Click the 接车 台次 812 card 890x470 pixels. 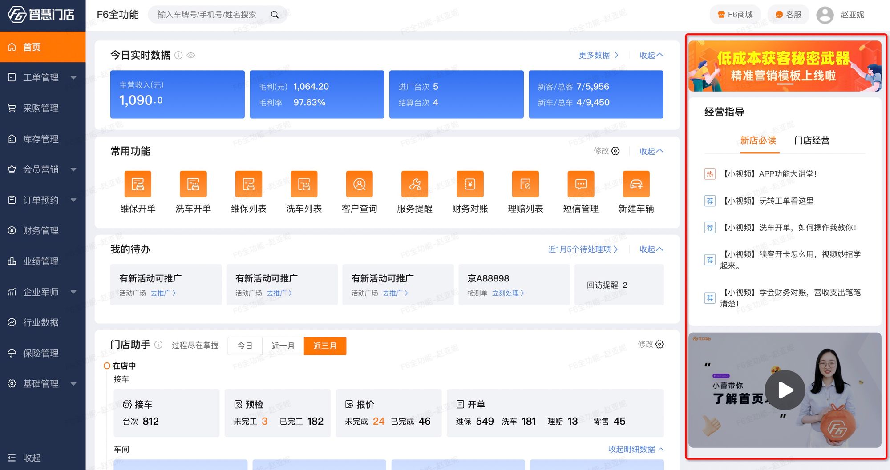click(x=166, y=413)
